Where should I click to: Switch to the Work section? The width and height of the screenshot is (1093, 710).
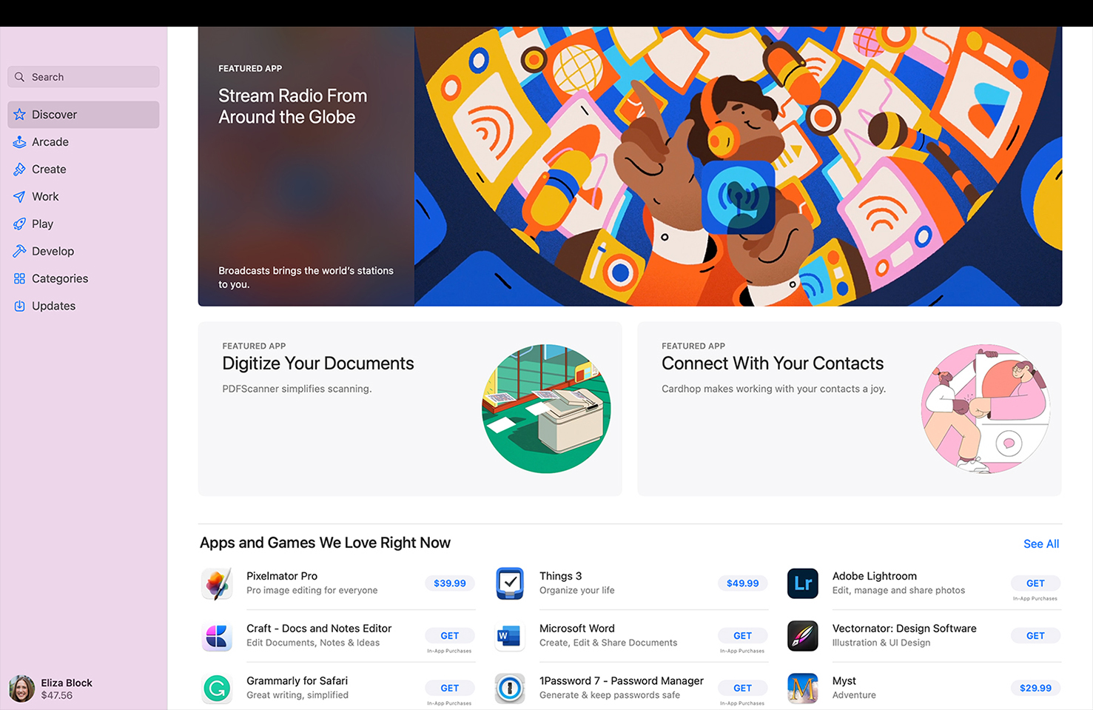(84, 197)
